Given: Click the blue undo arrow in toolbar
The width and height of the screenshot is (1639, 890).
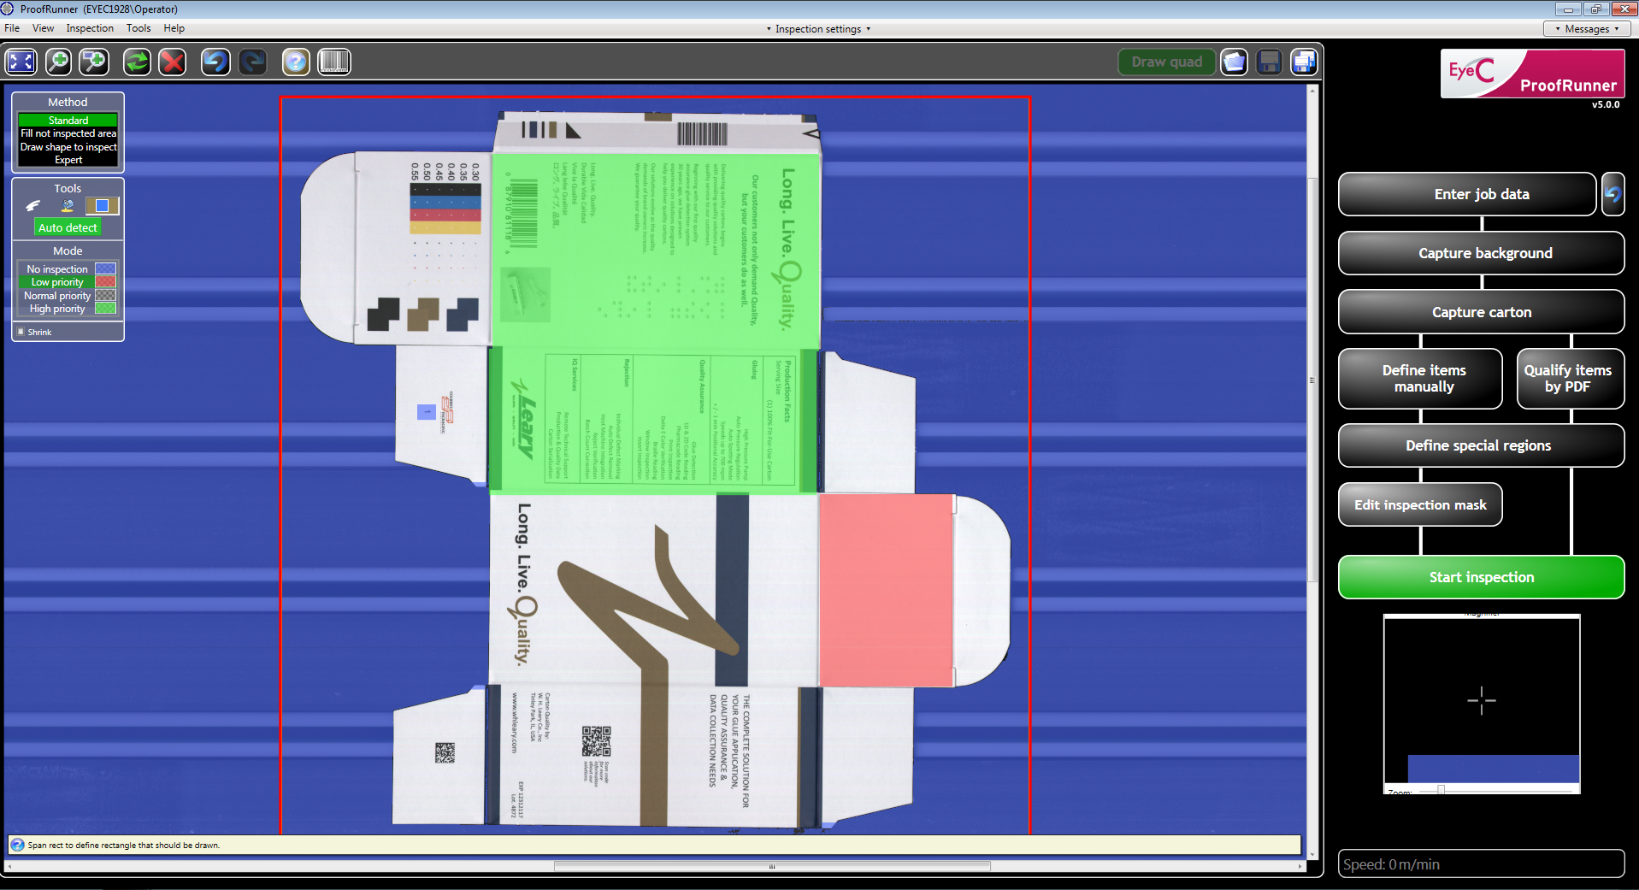Looking at the screenshot, I should click(215, 62).
